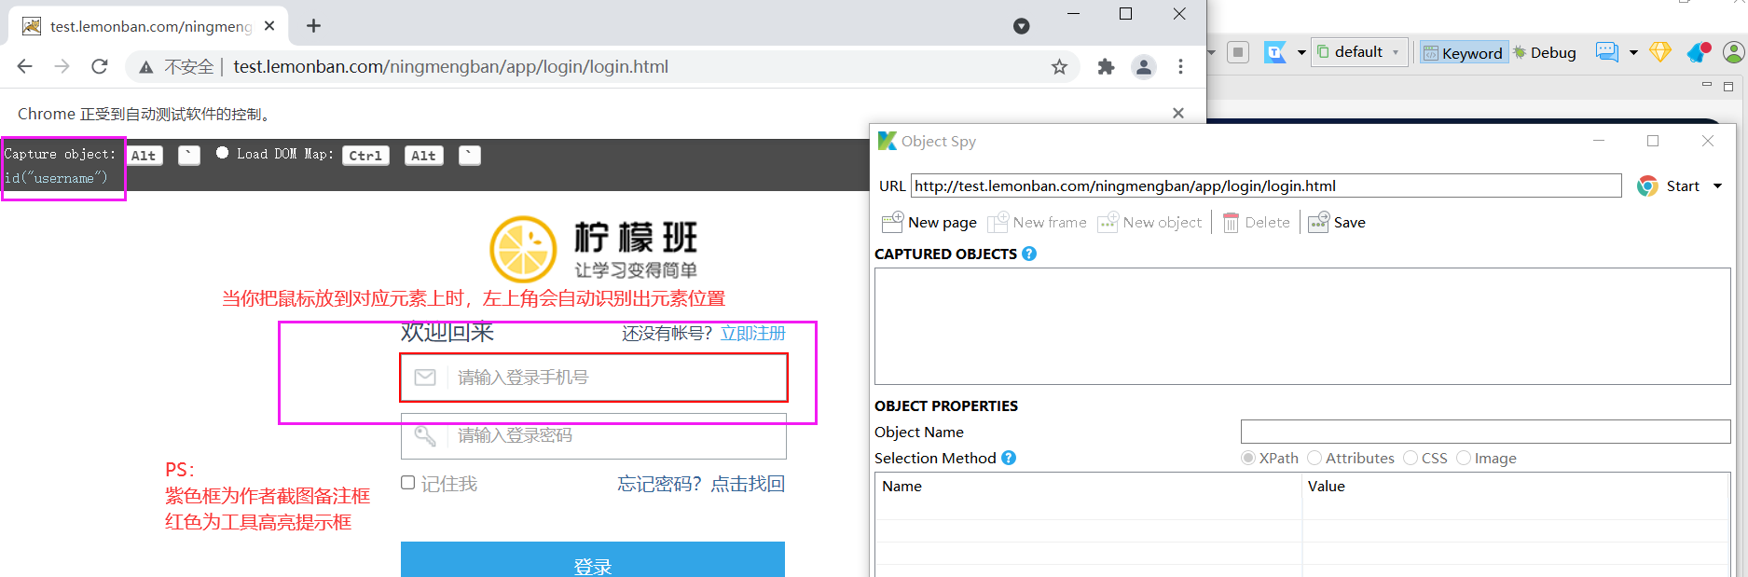Screen dimensions: 1748x577
Task: Open the megaphone notifications icon
Action: 1699,52
